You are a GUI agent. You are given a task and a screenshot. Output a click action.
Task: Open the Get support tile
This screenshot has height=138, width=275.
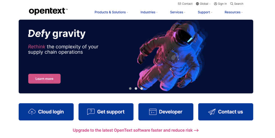pos(106,112)
